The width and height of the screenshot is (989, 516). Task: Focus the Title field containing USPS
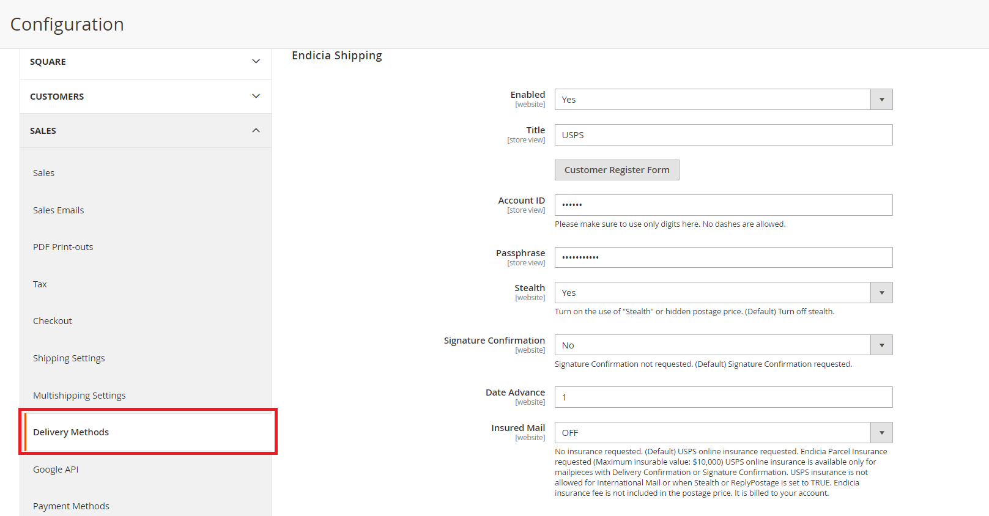click(723, 135)
